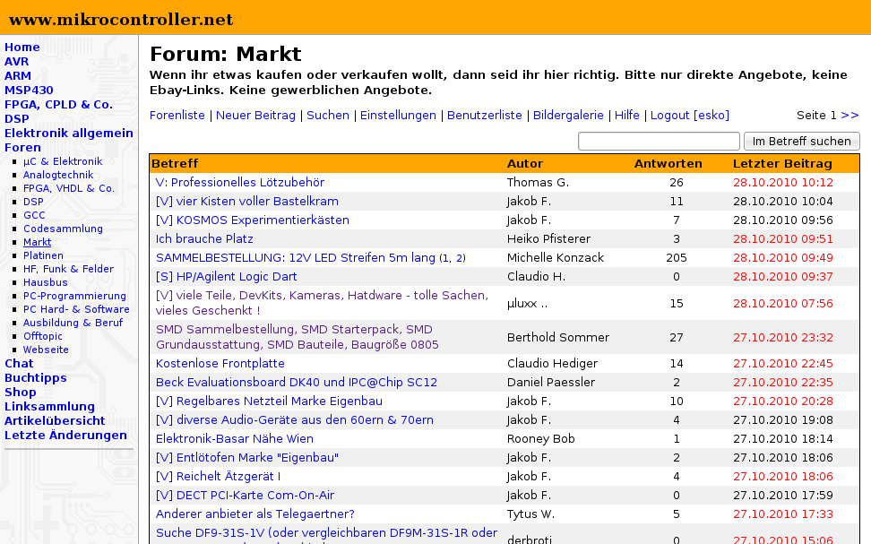Go to page 2 of LED Streifen thread
The image size is (871, 544).
coord(460,258)
